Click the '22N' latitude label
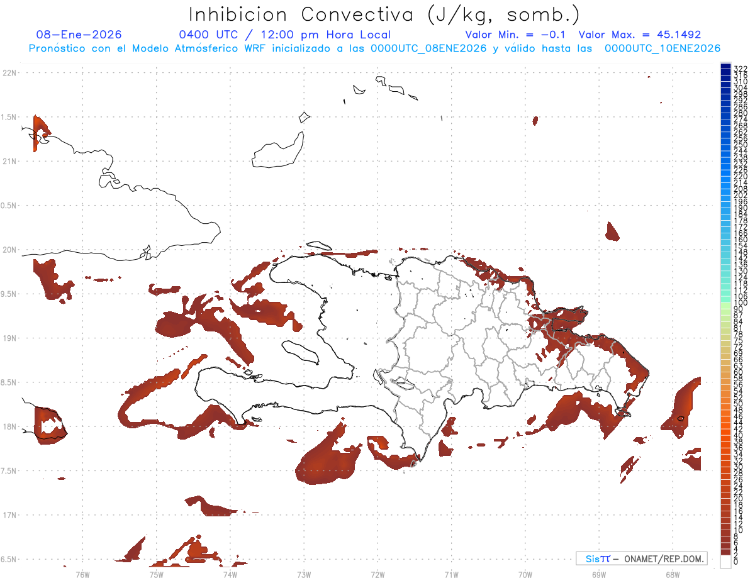The width and height of the screenshot is (755, 583). click(x=9, y=73)
